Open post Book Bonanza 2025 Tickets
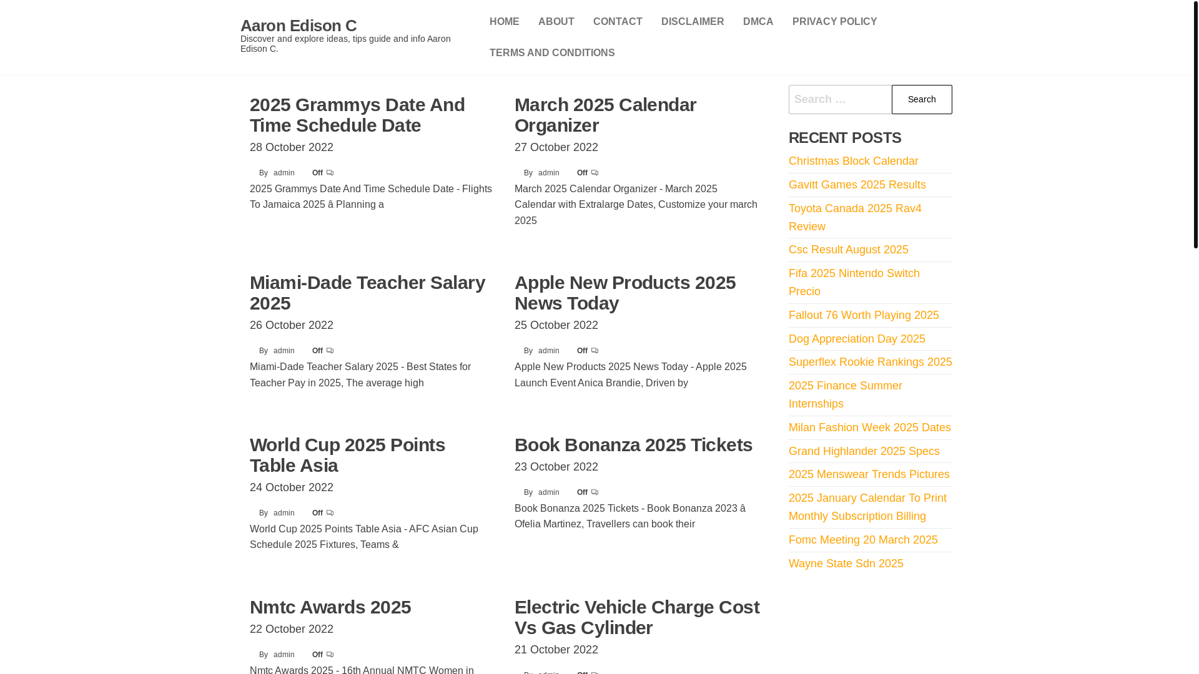Screen dimensions: 1199x674 tap(633, 444)
